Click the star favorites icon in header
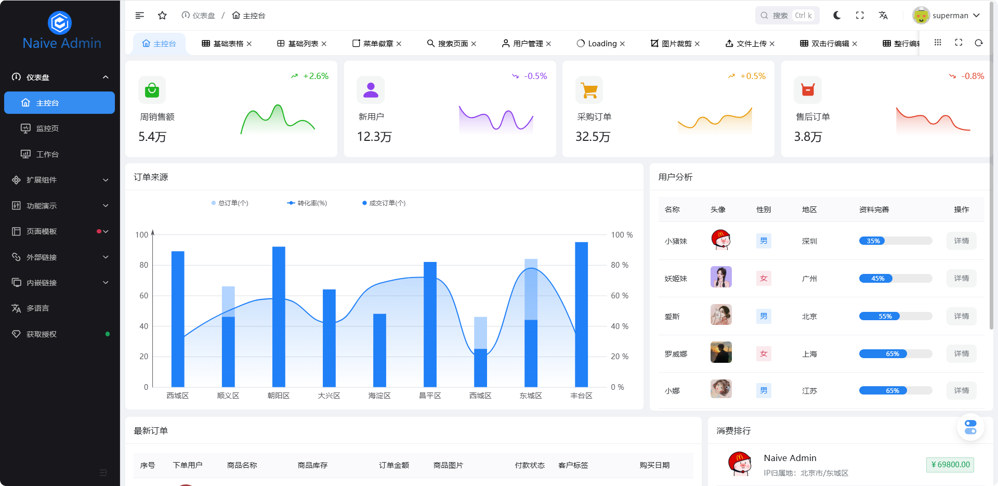This screenshot has width=998, height=486. [x=162, y=16]
